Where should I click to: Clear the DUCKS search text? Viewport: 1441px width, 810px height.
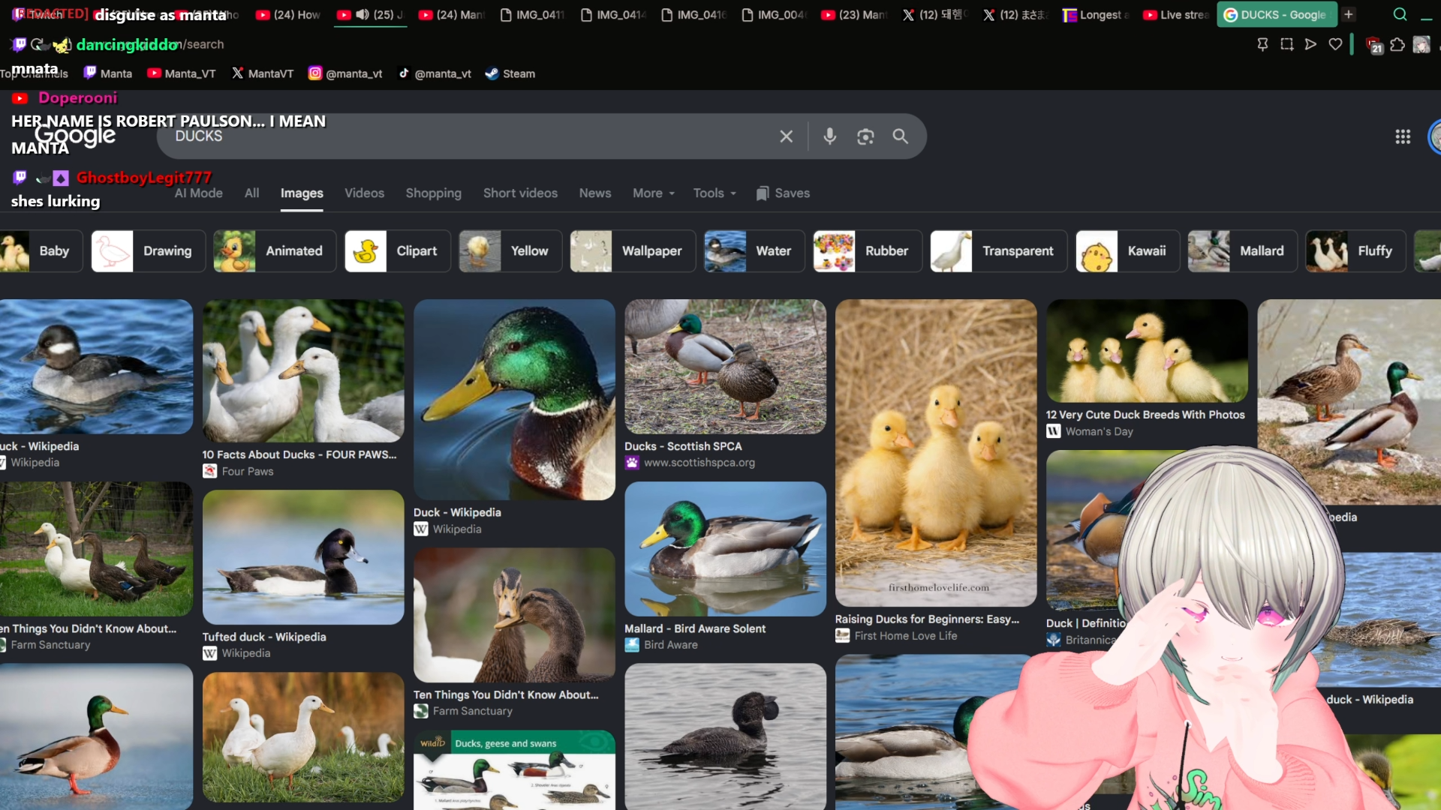[786, 136]
